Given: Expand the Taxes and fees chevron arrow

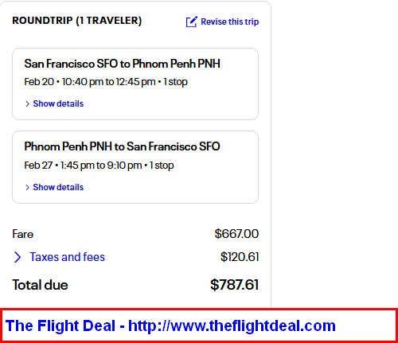Looking at the screenshot, I should pyautogui.click(x=18, y=257).
